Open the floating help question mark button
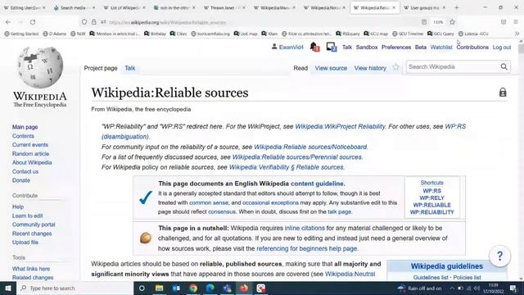Image resolution: width=524 pixels, height=295 pixels. [499, 256]
